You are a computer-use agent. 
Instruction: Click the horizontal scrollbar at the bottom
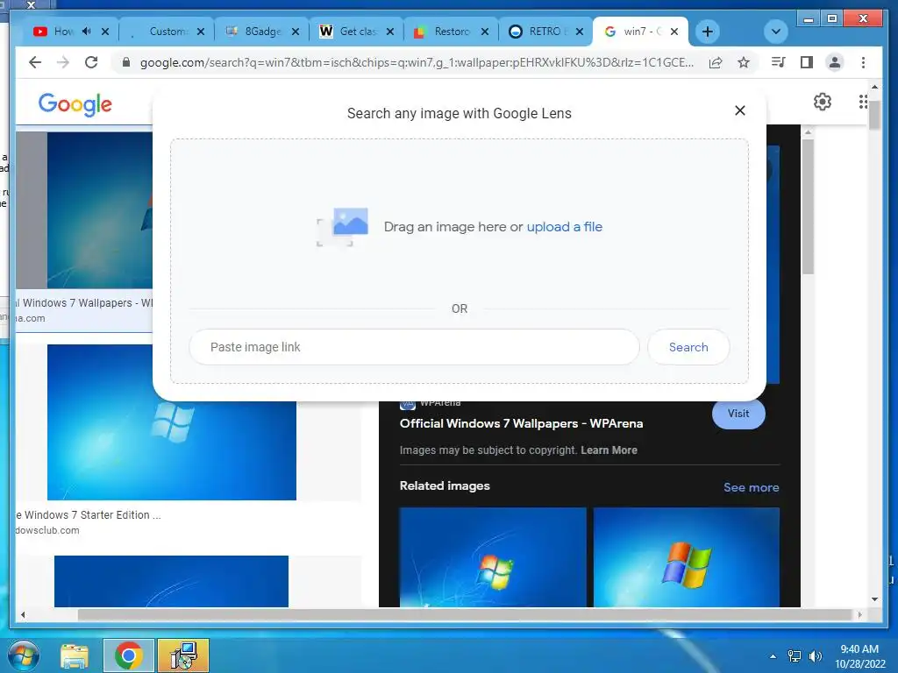[465, 614]
